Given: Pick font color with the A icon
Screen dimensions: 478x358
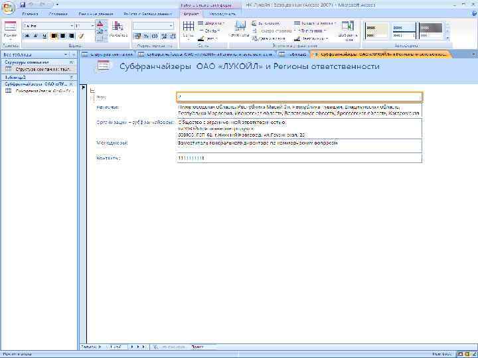Looking at the screenshot, I should 100,24.
